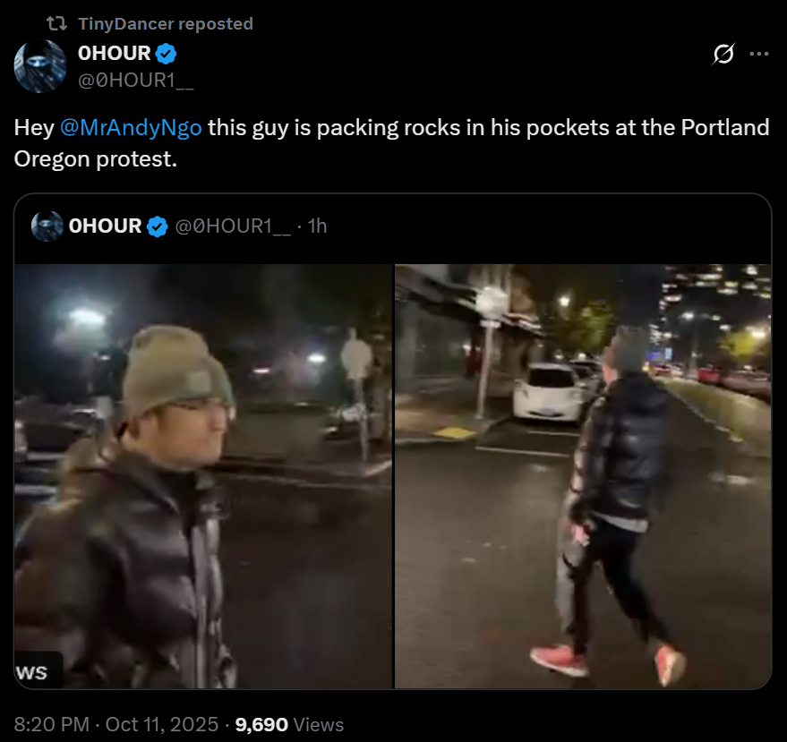Open the 8:20 PM Oct 11, 2025 timestamp
This screenshot has width=787, height=742.
click(116, 724)
